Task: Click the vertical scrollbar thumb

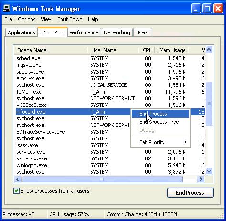Action: point(209,104)
